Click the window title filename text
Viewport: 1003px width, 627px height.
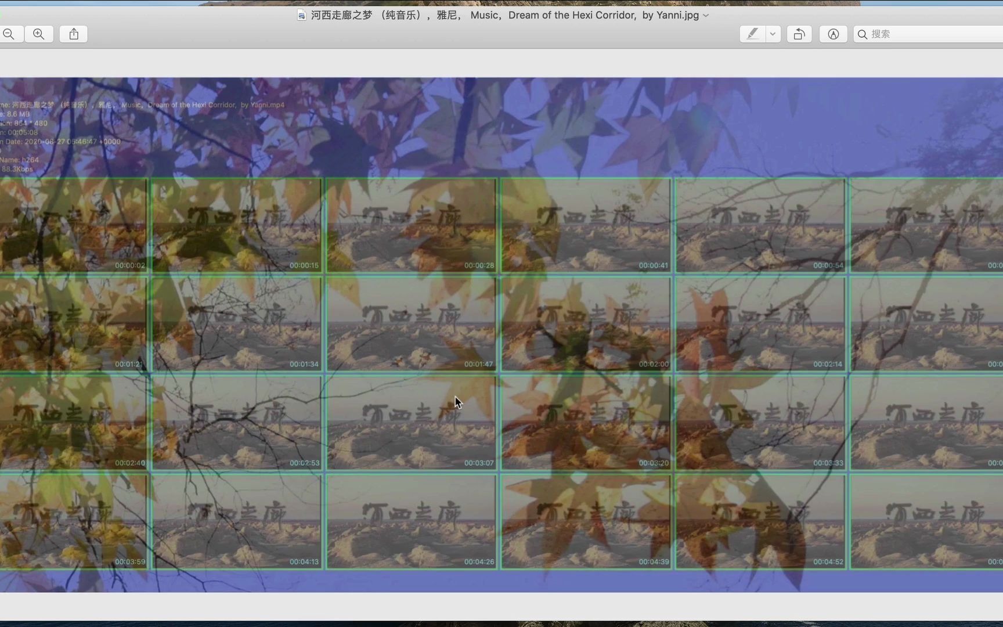pyautogui.click(x=504, y=15)
